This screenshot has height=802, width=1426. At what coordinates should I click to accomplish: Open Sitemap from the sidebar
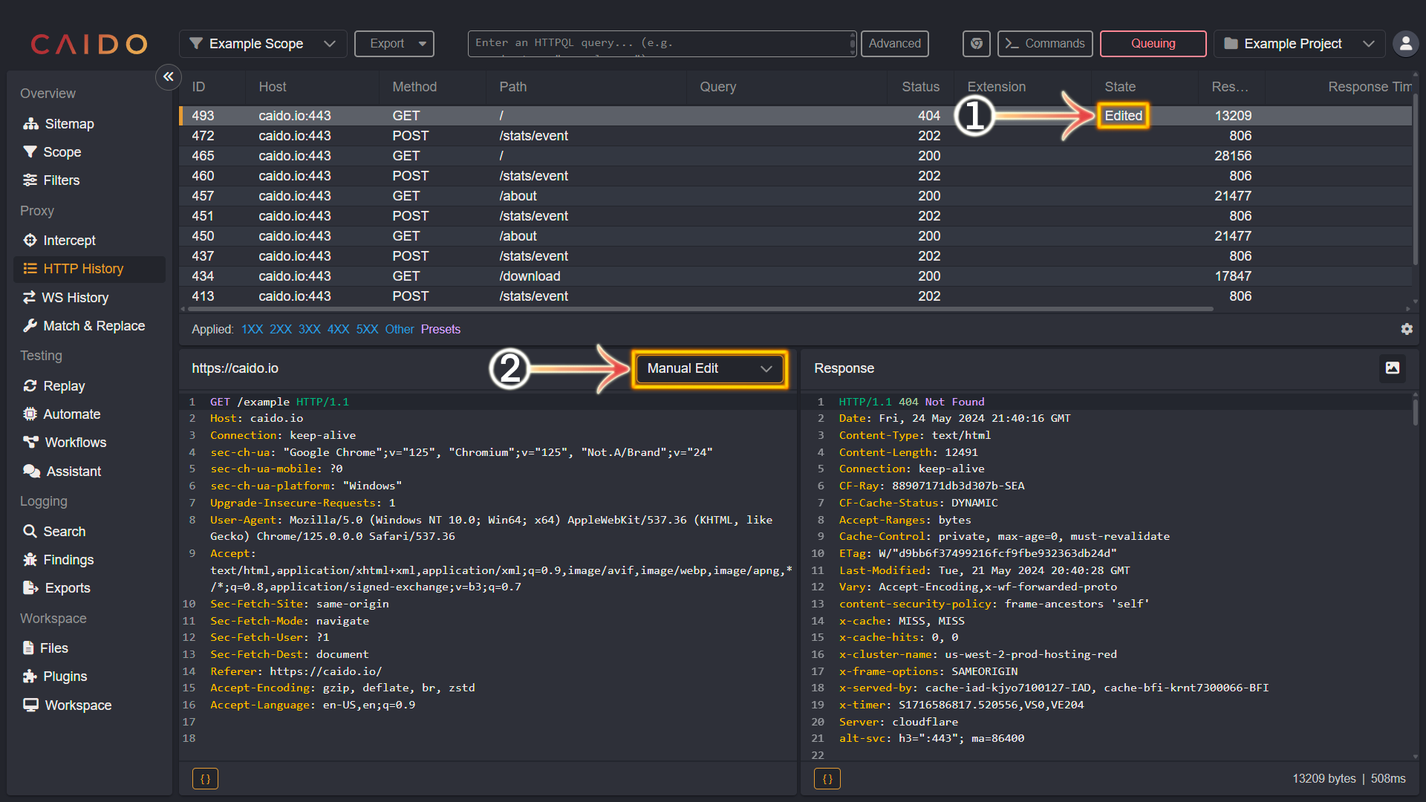pos(59,124)
